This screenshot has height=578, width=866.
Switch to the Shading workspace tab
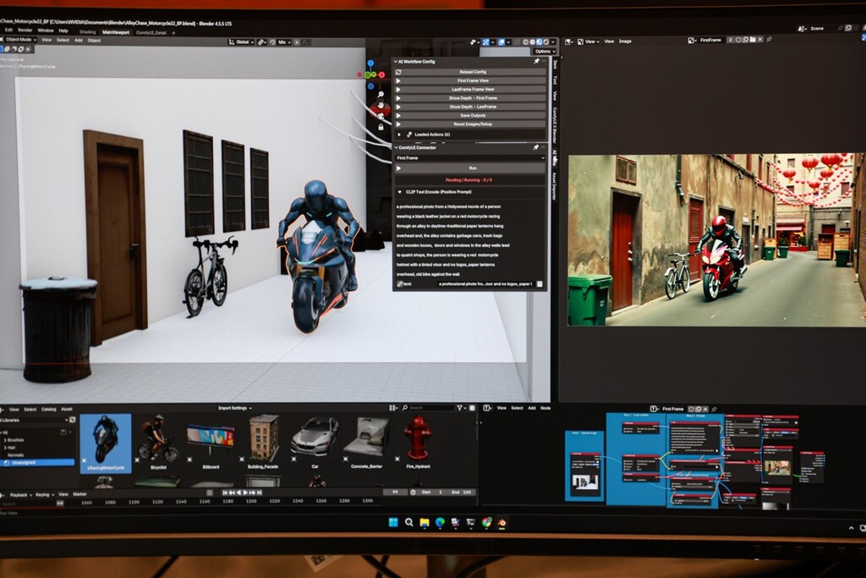pos(87,32)
